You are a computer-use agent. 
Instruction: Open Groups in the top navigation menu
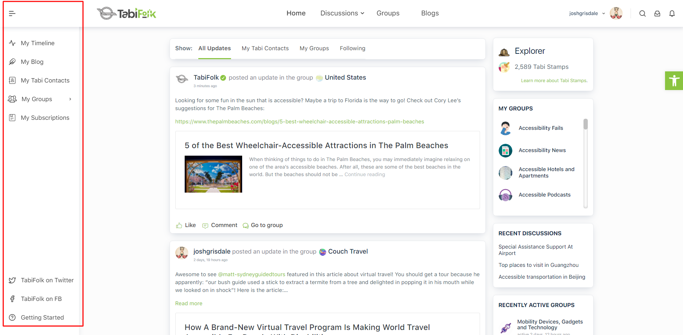[x=388, y=13]
